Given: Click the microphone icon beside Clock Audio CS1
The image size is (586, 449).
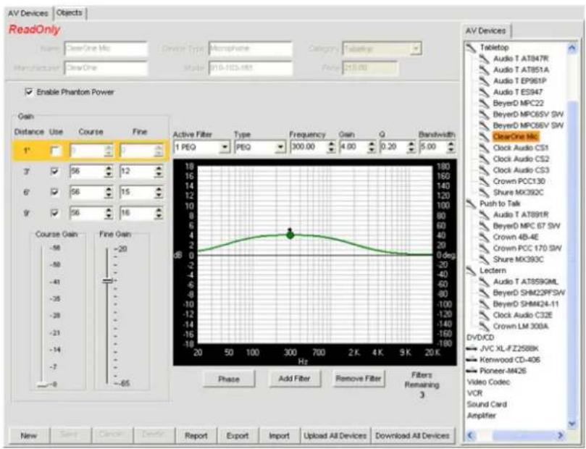Looking at the screenshot, I should pyautogui.click(x=485, y=148).
